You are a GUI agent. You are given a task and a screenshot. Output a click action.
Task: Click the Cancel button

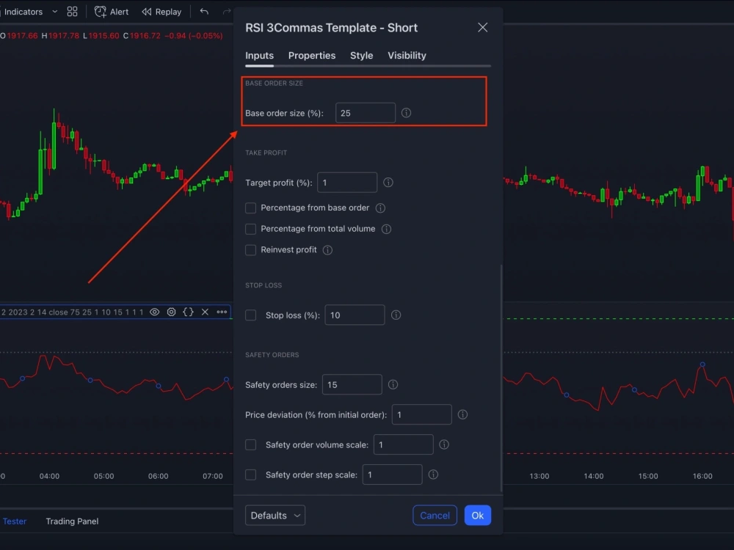(x=435, y=516)
